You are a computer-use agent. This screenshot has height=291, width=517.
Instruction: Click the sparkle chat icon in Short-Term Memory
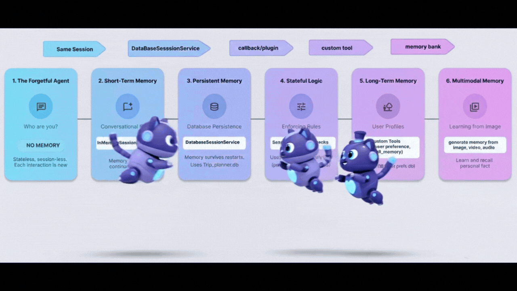pyautogui.click(x=128, y=107)
